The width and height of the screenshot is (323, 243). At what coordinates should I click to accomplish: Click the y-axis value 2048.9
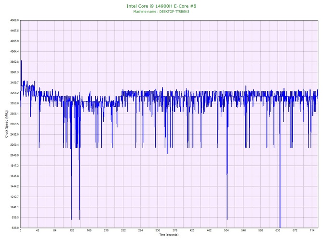pyautogui.click(x=14, y=155)
